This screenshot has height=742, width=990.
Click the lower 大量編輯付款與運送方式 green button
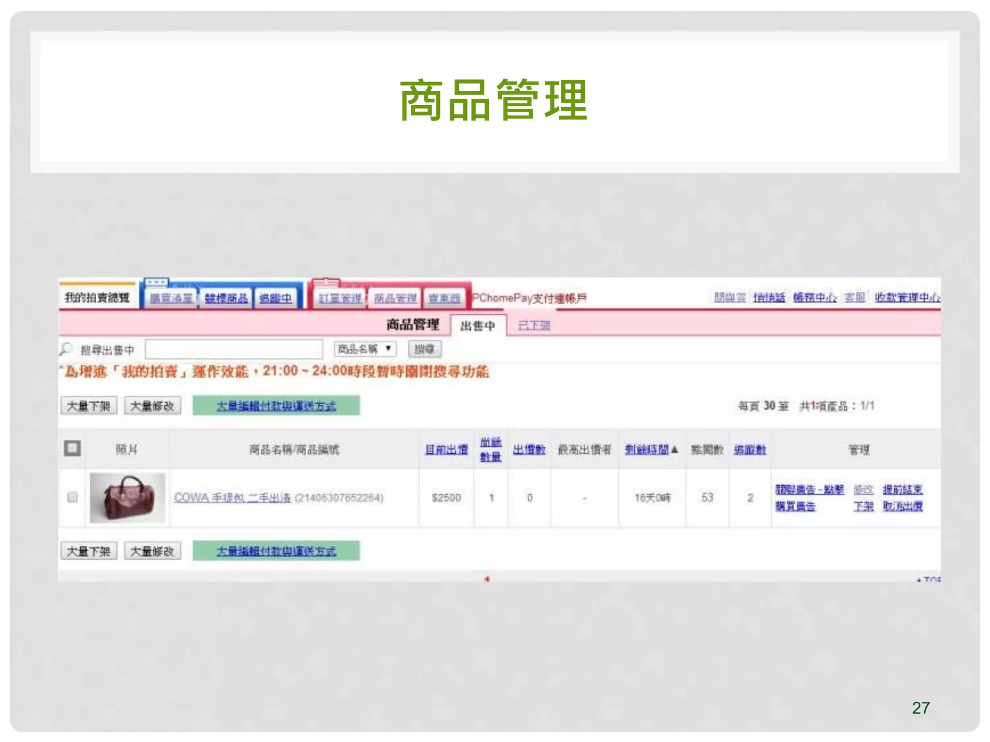(276, 551)
